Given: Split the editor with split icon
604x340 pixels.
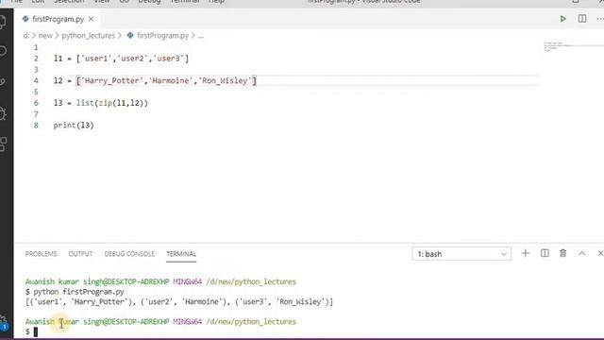Looking at the screenshot, I should point(582,19).
